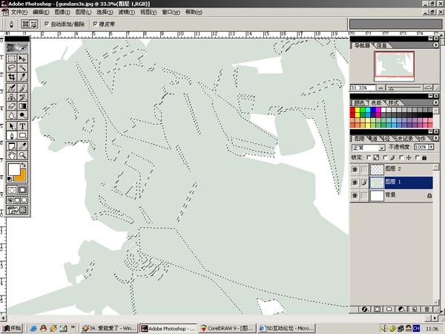This screenshot has height=334, width=445.
Task: Open the Swatches panel flyout menu
Action: 435,102
